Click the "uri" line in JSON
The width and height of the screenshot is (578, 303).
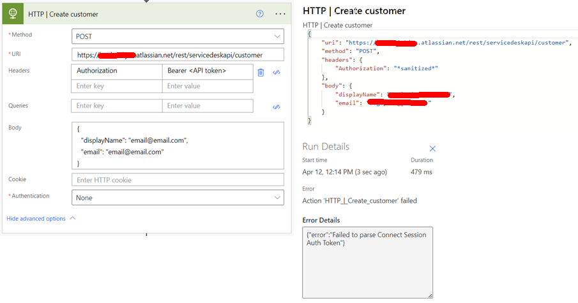446,43
